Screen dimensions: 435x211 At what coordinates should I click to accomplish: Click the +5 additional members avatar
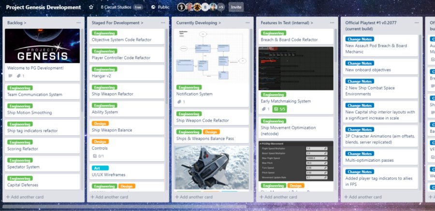[221, 7]
